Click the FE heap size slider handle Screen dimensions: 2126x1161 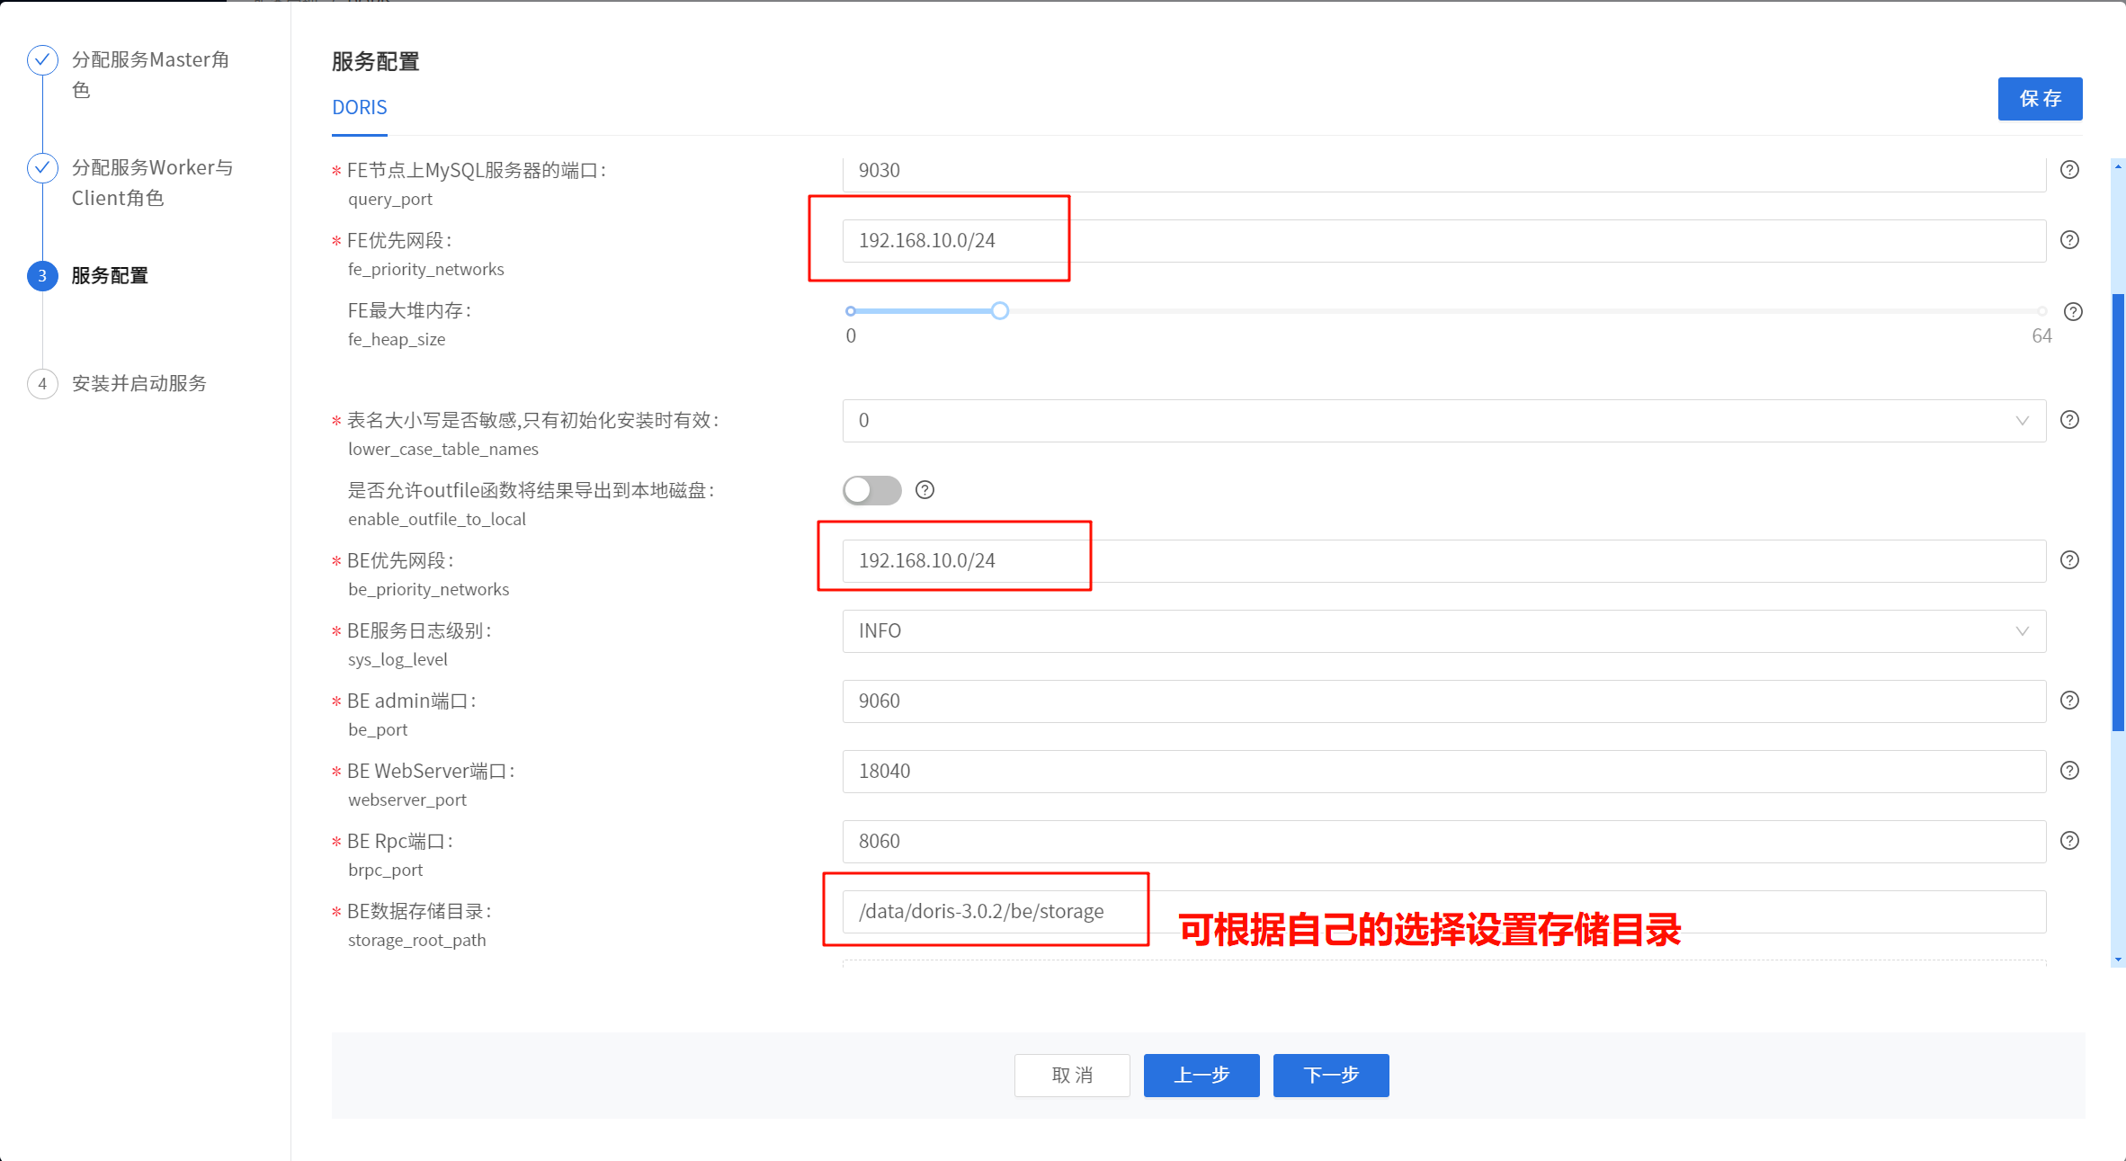click(x=1000, y=311)
